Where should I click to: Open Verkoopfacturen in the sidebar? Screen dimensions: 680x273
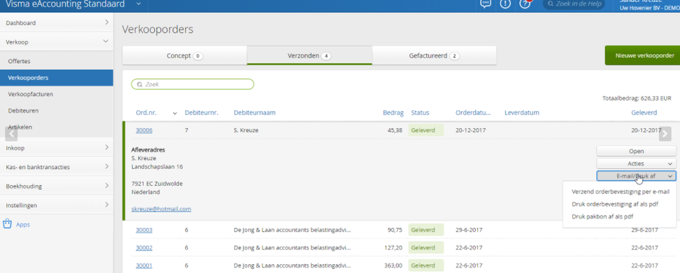(x=56, y=94)
